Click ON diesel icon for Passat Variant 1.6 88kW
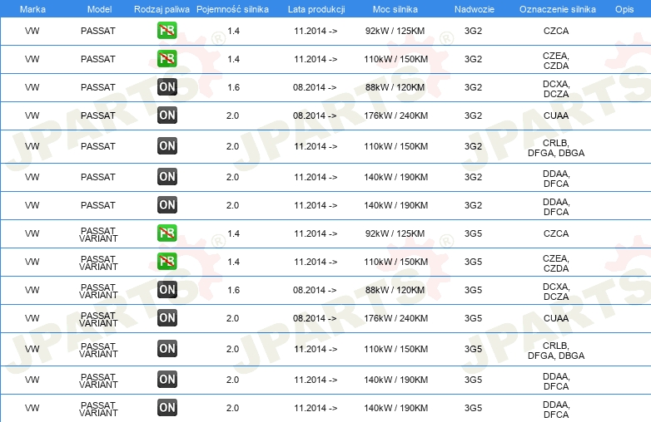The height and width of the screenshot is (422, 651). coord(166,289)
